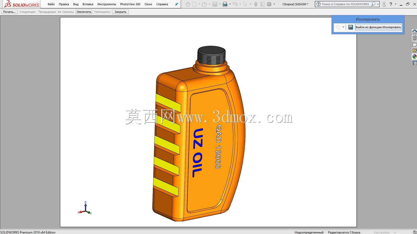
Task: Click the Print icon in title toolbar
Action: (225, 4)
